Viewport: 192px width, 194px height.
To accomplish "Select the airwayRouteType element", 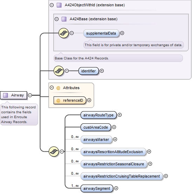I will pyautogui.click(x=98, y=115).
